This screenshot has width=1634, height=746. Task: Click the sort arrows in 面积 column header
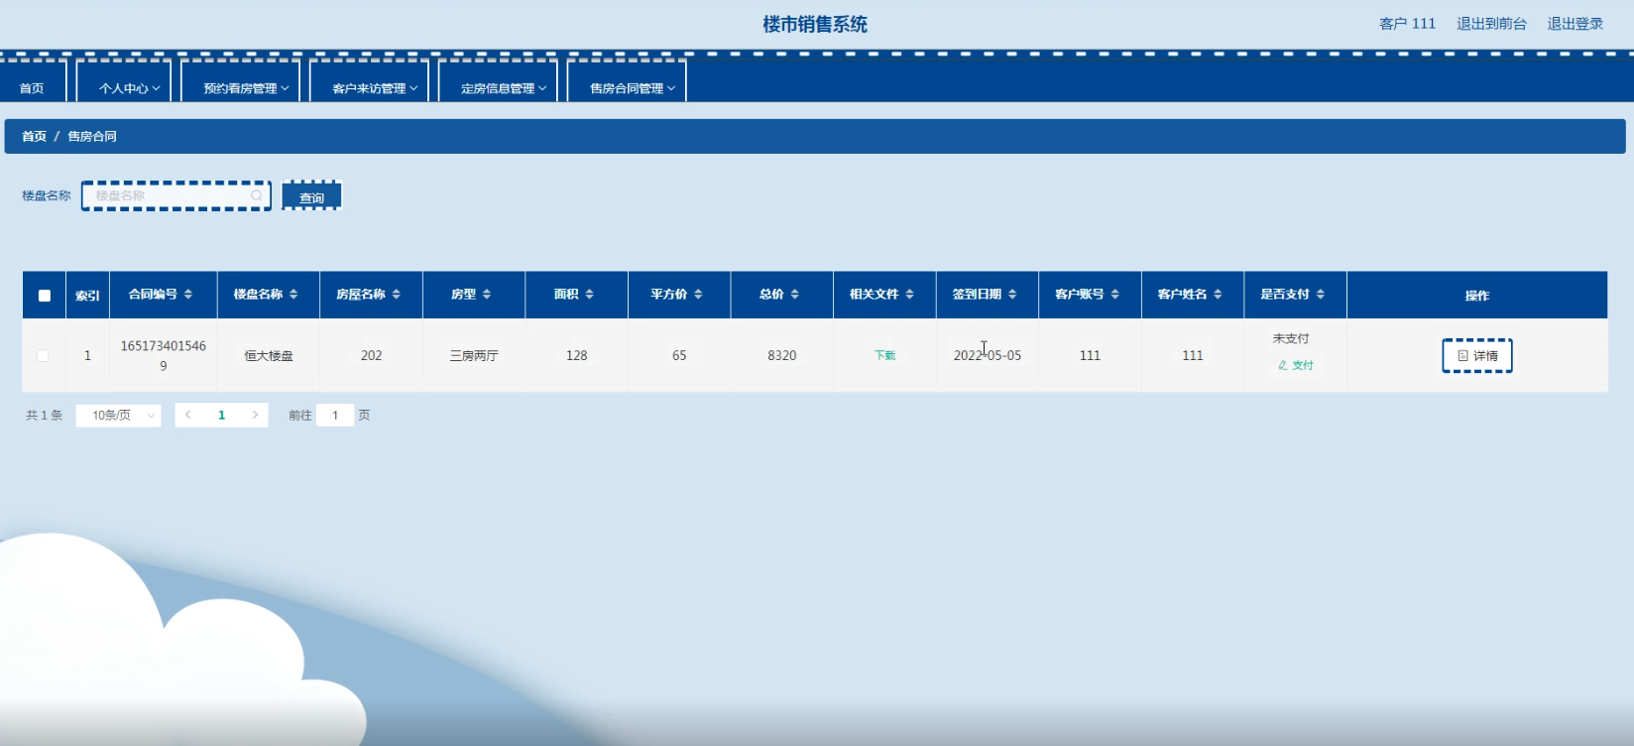point(590,295)
